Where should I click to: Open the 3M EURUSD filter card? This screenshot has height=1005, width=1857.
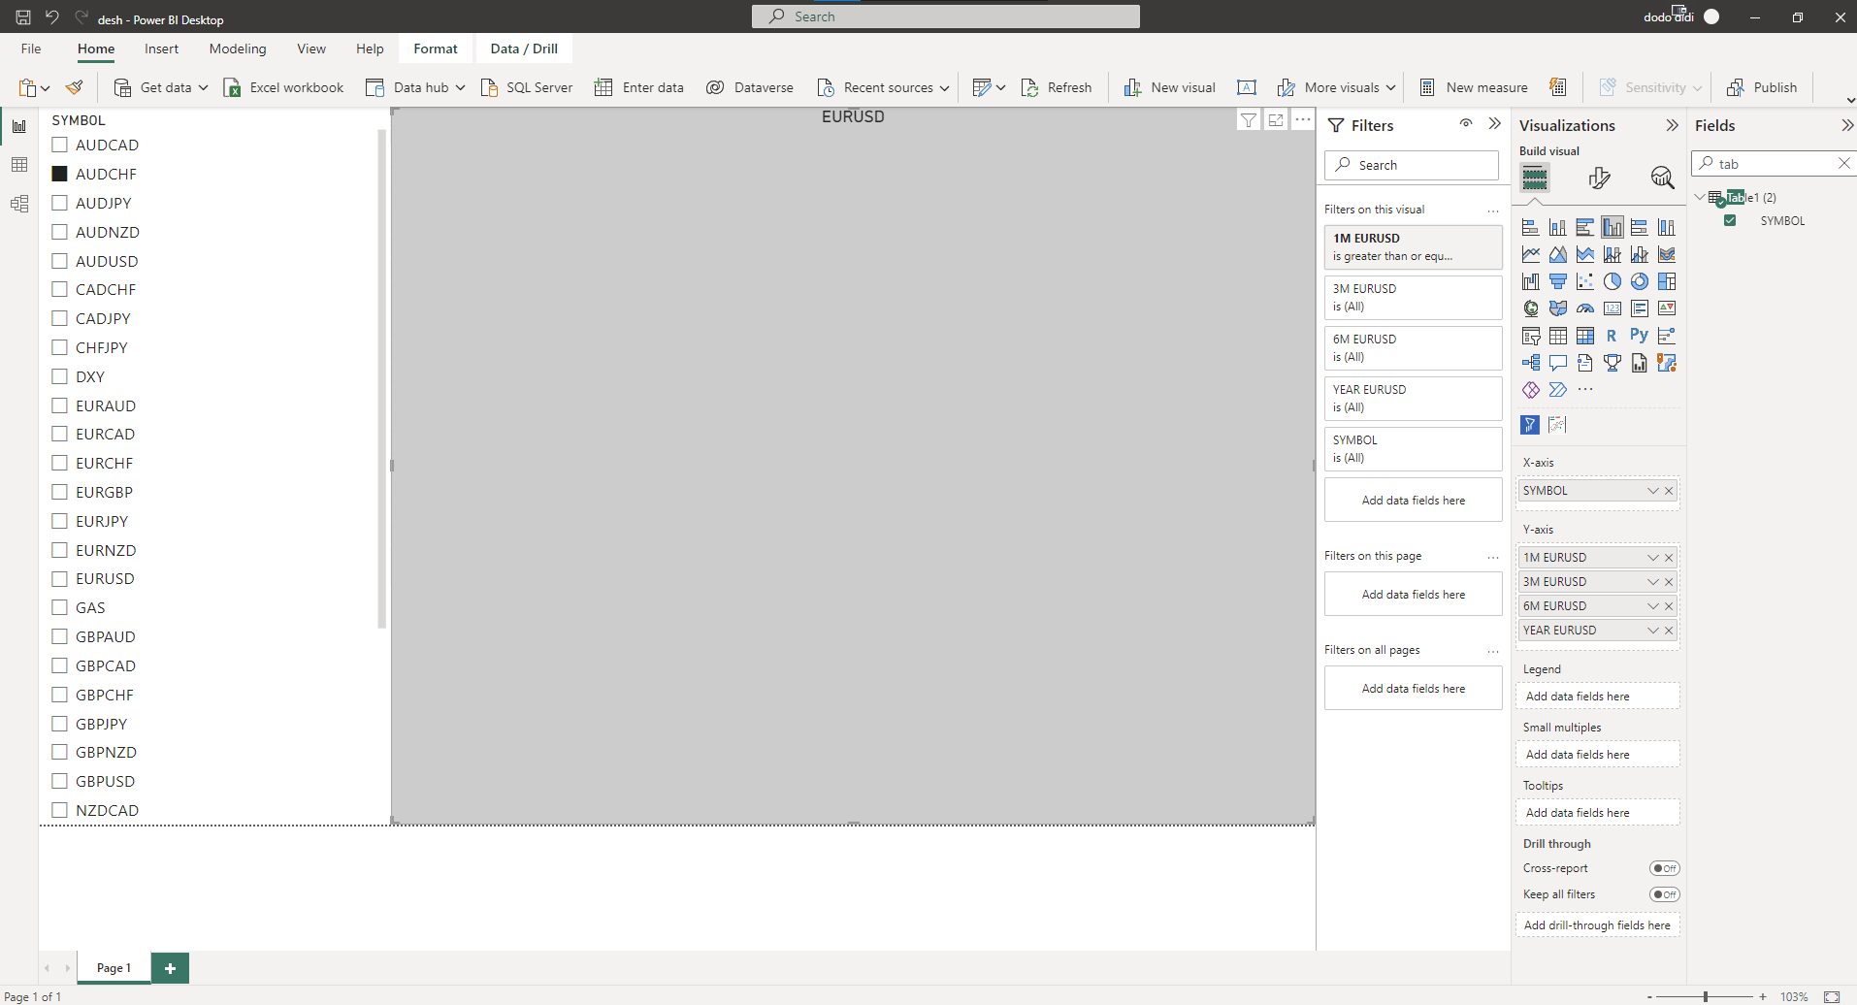1414,298
